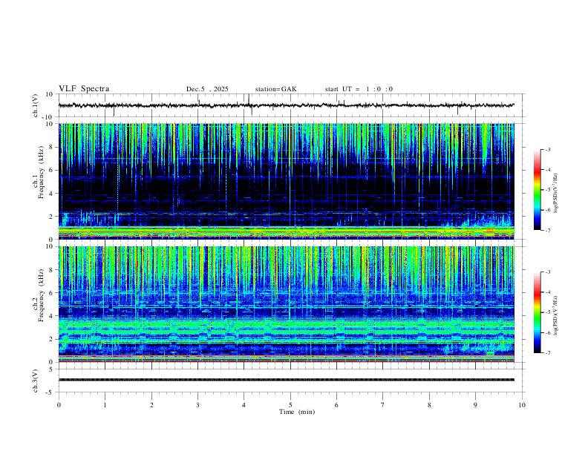Viewport: 588px width, 454px height.
Task: Click the "-6" tick on ch.2 color bar
Action: [547, 332]
